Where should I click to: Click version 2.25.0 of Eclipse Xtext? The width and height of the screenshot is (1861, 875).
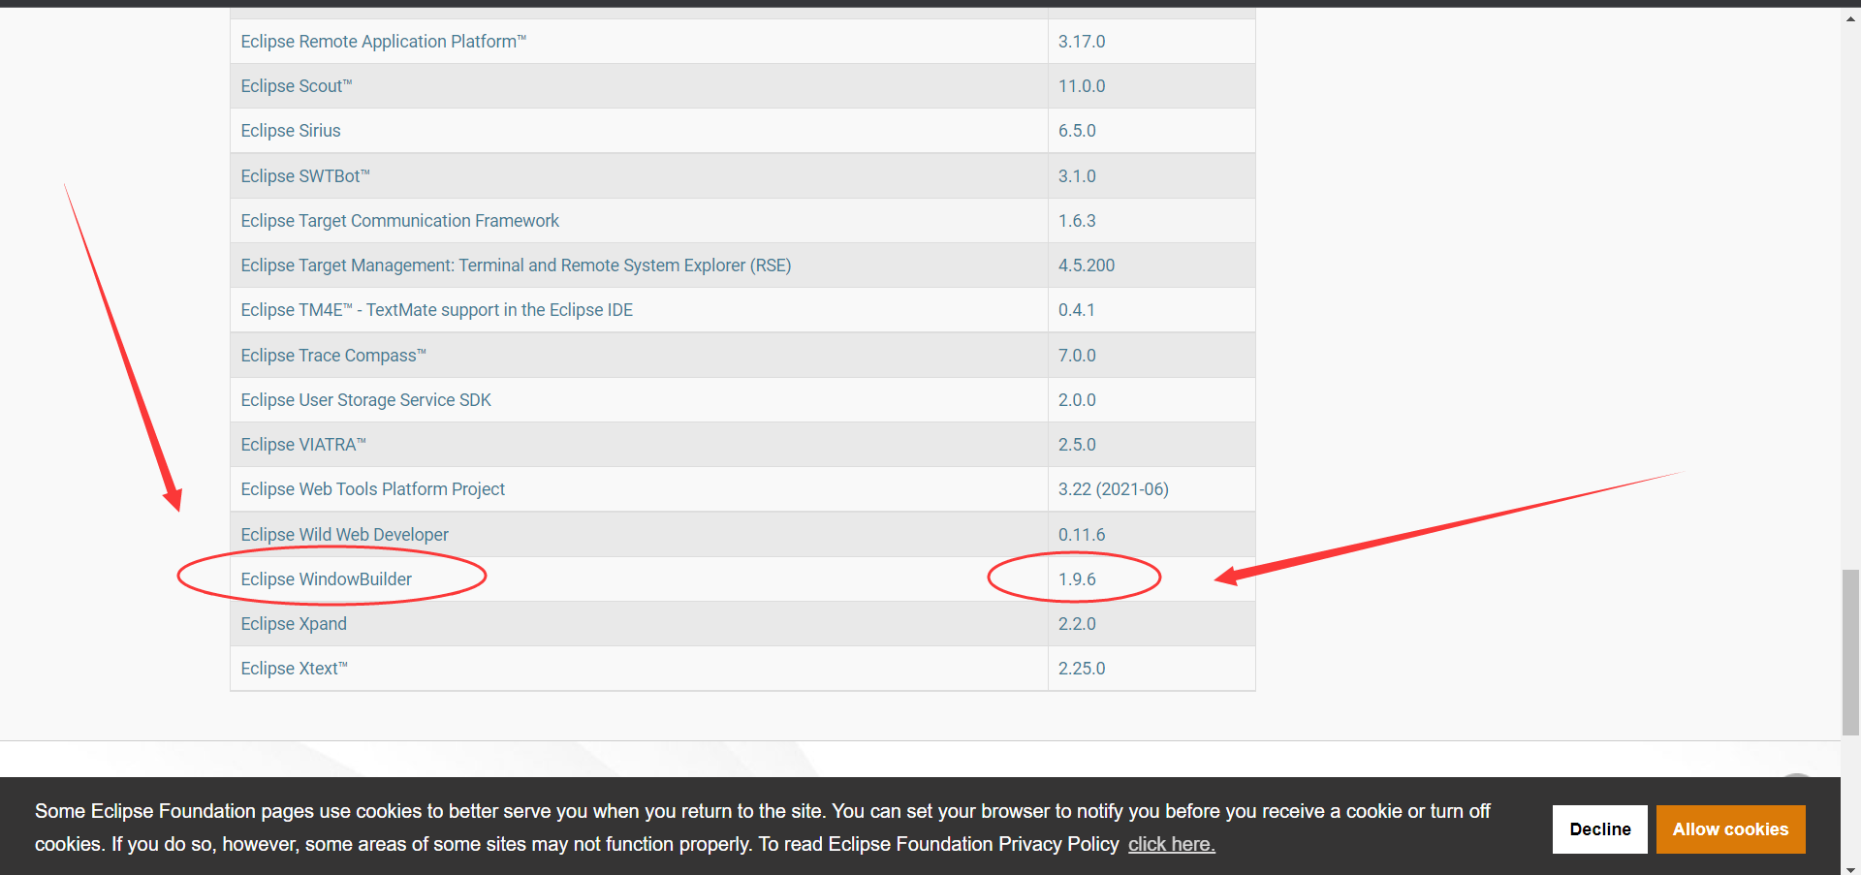[x=1082, y=669]
